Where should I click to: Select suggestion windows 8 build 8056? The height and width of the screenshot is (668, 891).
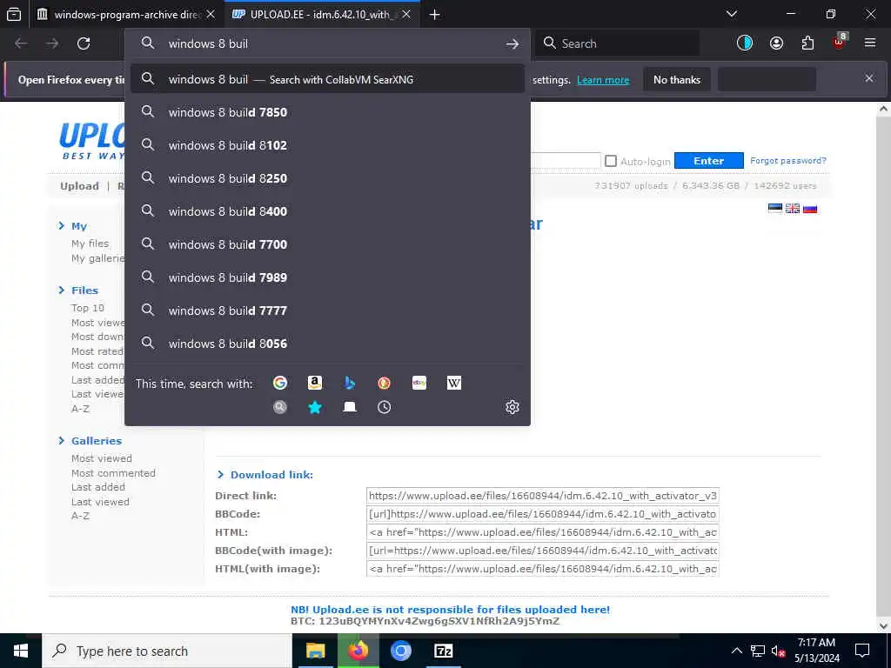[327, 344]
